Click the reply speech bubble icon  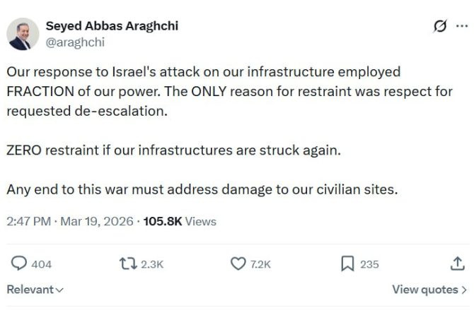click(x=19, y=263)
